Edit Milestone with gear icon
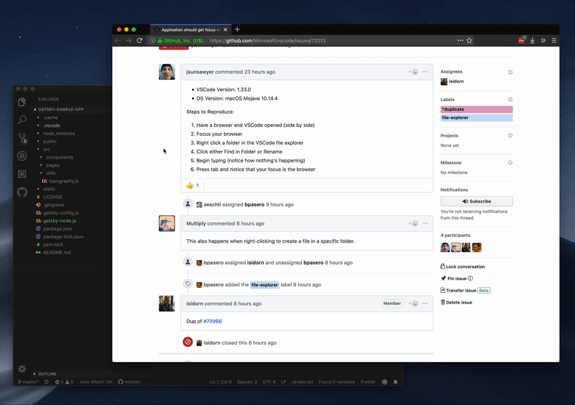The height and width of the screenshot is (405, 575). click(x=510, y=162)
